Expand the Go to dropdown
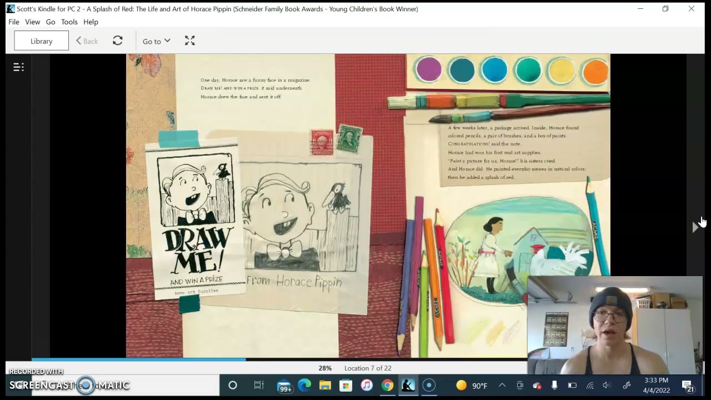The width and height of the screenshot is (711, 400). point(156,41)
